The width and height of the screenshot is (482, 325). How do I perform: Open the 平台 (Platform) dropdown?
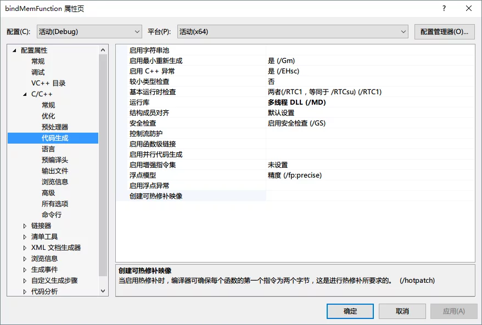click(293, 32)
